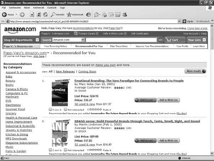Screen dimensions: 214x161
Task: Click the vertical scrollbar up arrow
Action: click(212, 26)
